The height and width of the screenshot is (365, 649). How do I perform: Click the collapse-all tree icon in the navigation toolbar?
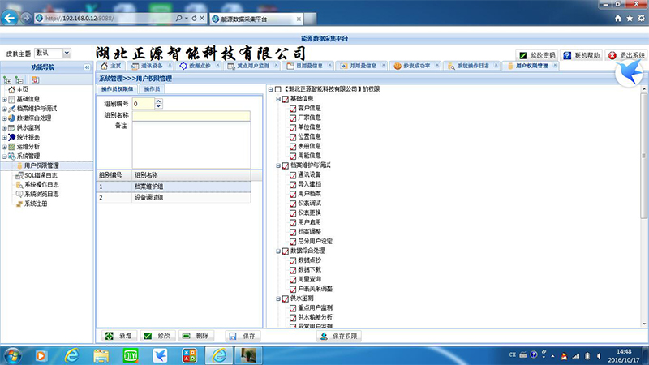[x=19, y=79]
